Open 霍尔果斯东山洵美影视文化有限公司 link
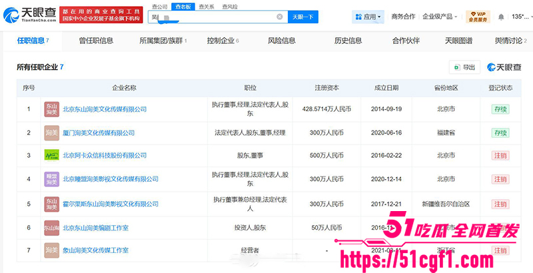Screen dimensions: 533x273 [x=111, y=204]
